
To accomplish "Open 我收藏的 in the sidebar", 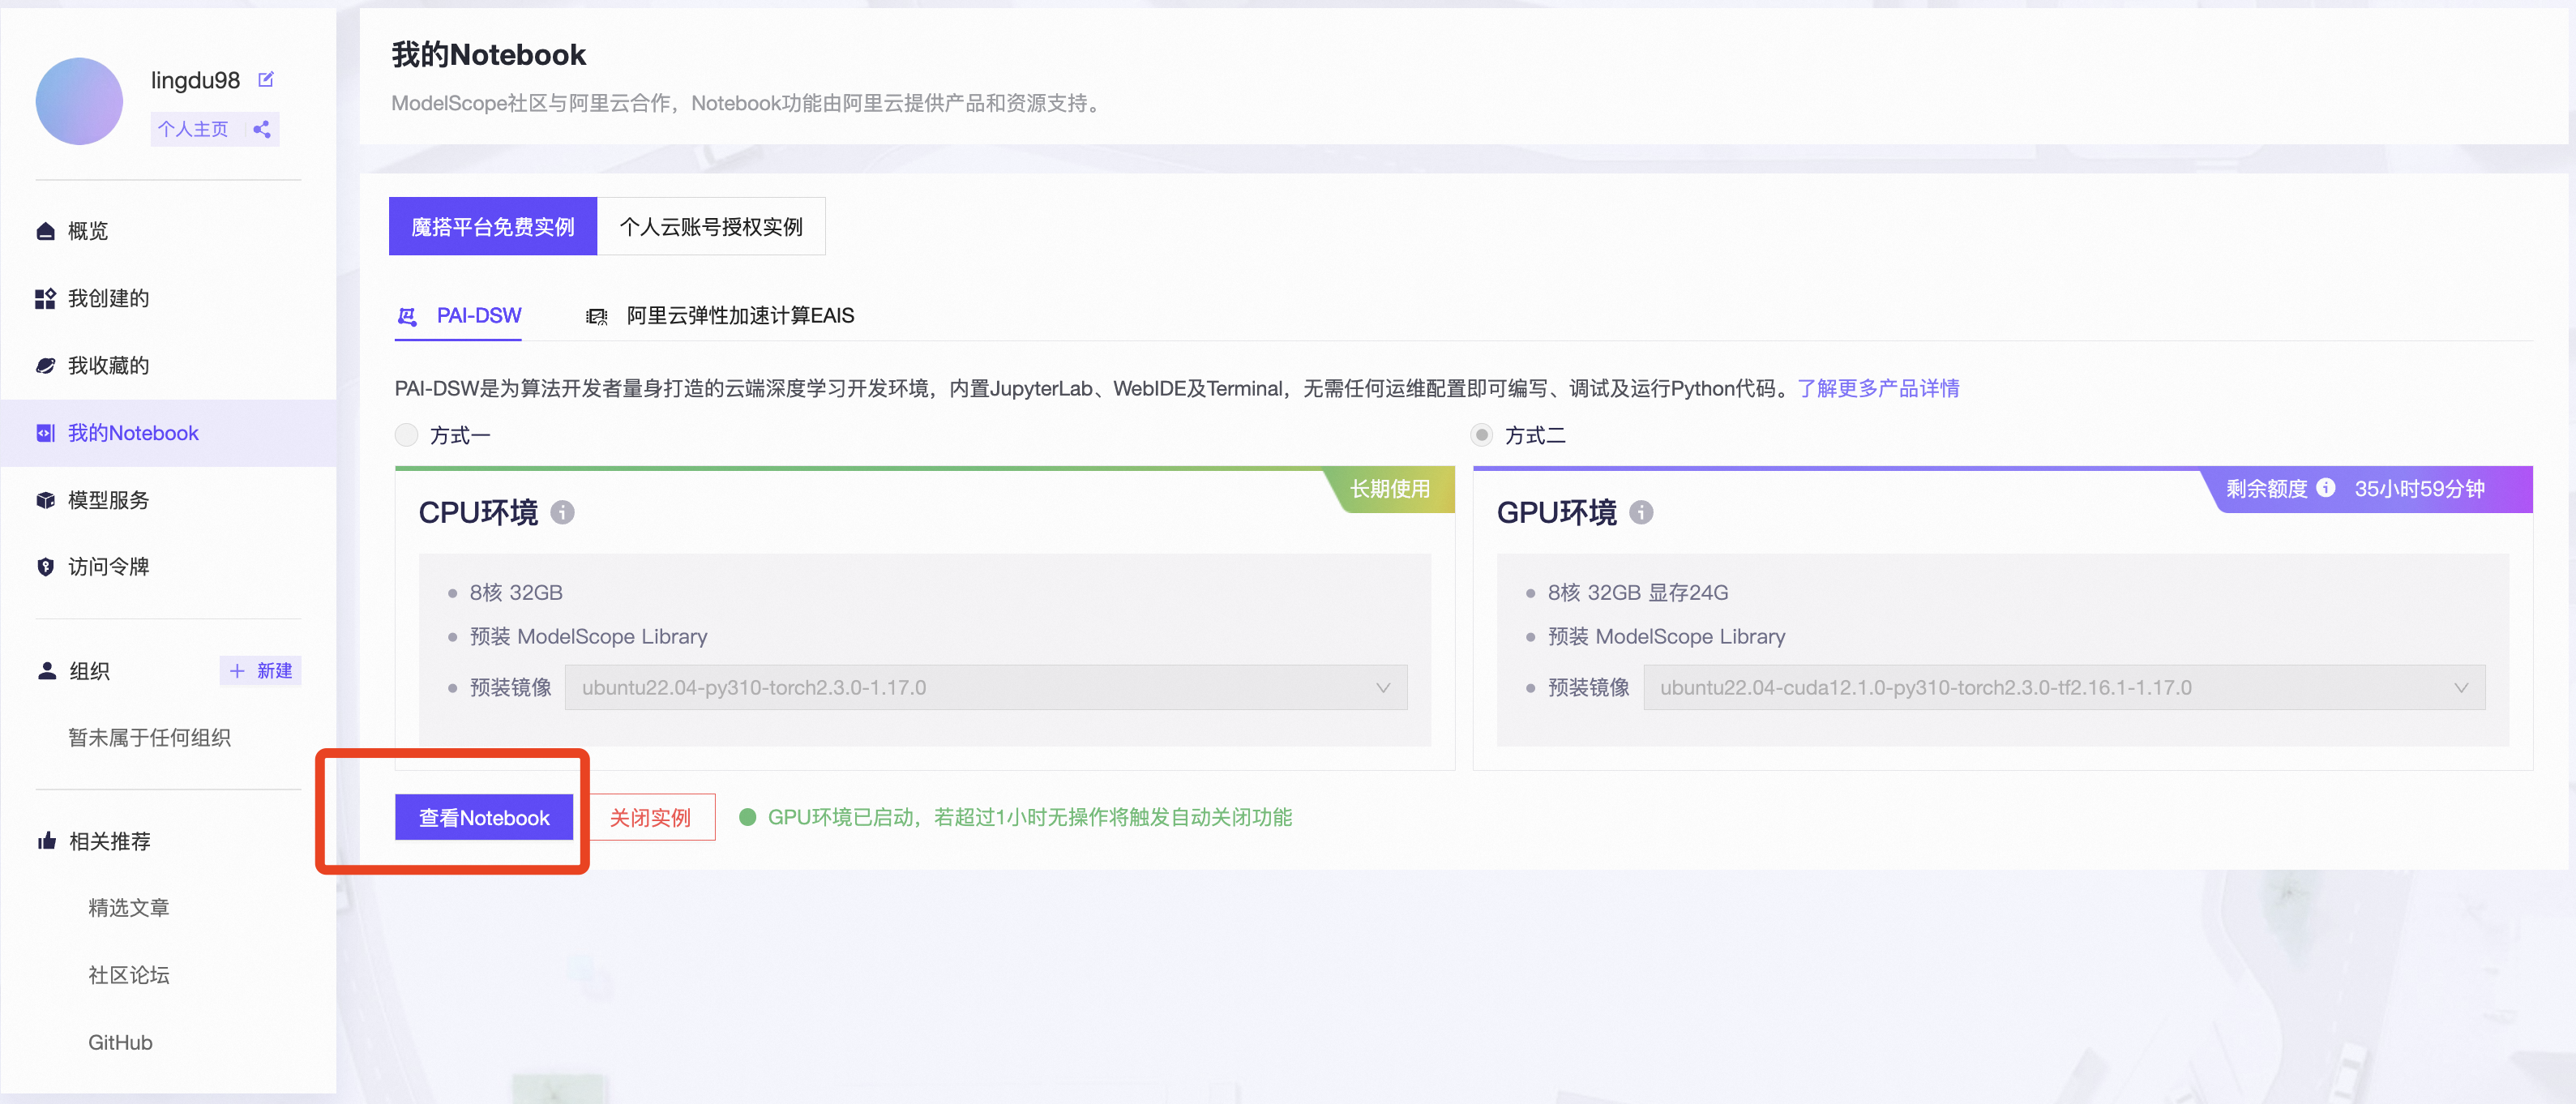I will (x=168, y=365).
